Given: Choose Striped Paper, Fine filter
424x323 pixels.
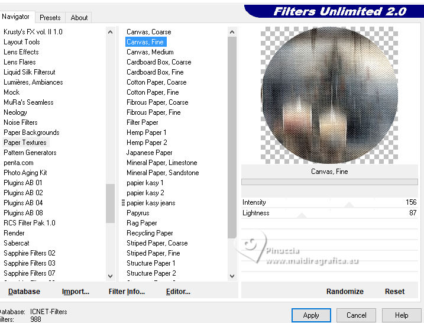Looking at the screenshot, I should (153, 253).
